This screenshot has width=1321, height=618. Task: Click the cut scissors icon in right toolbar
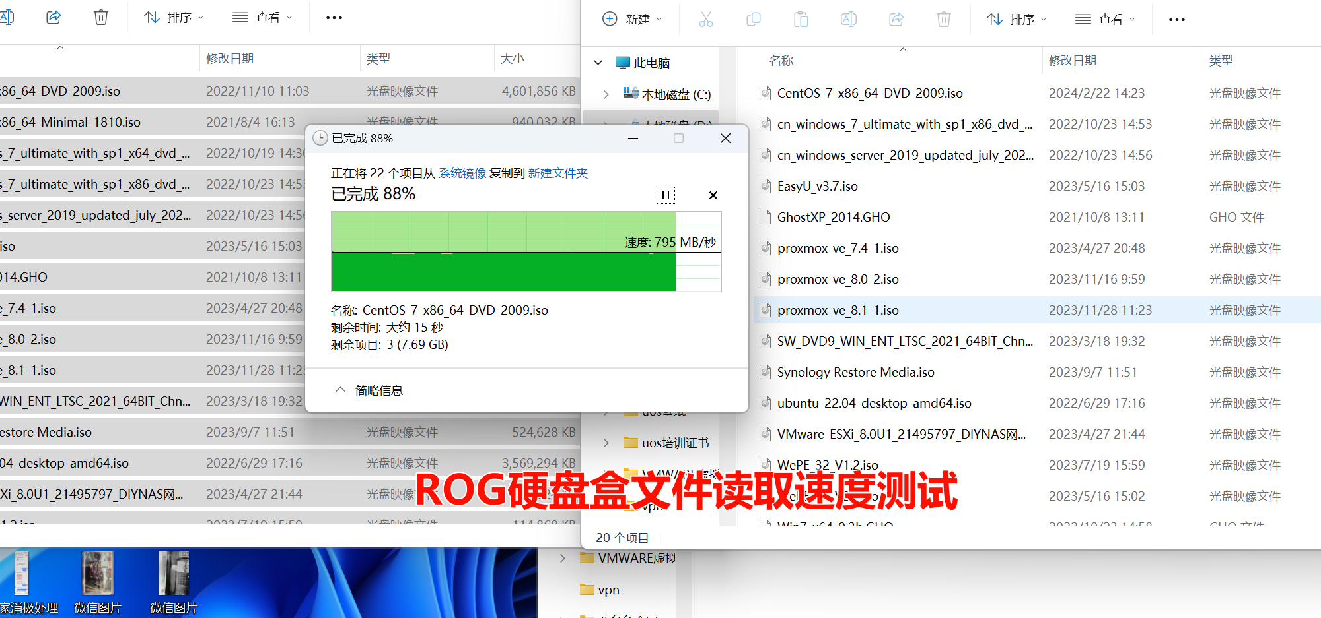pyautogui.click(x=705, y=20)
